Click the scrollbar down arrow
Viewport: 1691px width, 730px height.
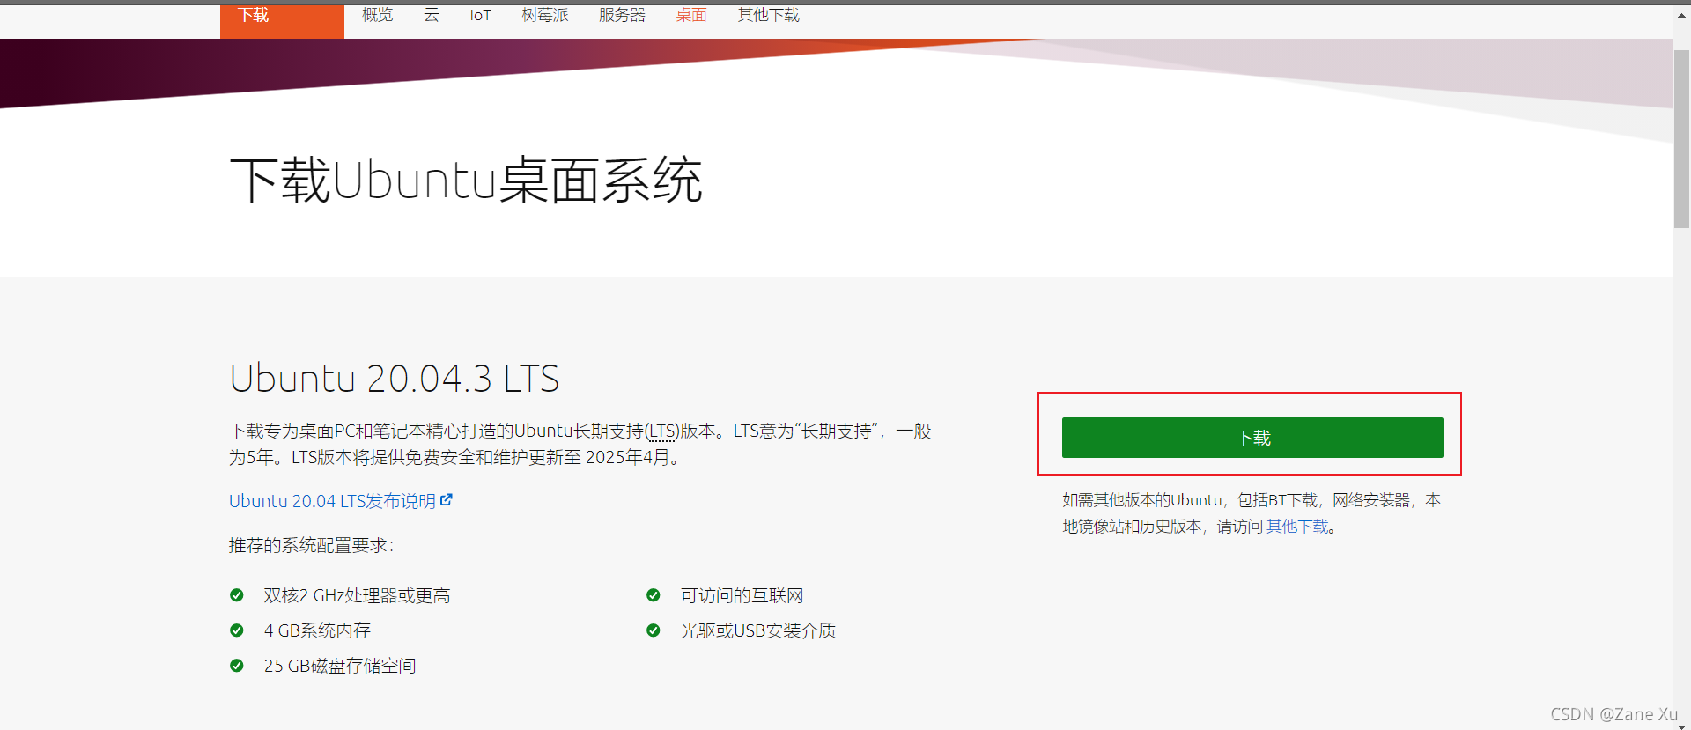pos(1681,725)
